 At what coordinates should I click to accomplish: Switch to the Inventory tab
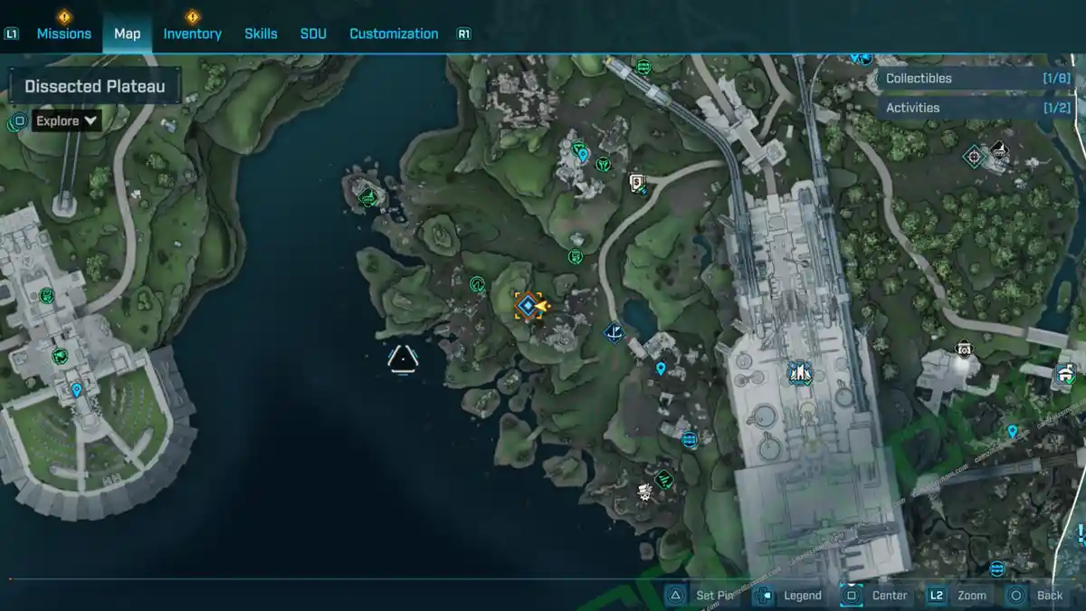click(192, 33)
